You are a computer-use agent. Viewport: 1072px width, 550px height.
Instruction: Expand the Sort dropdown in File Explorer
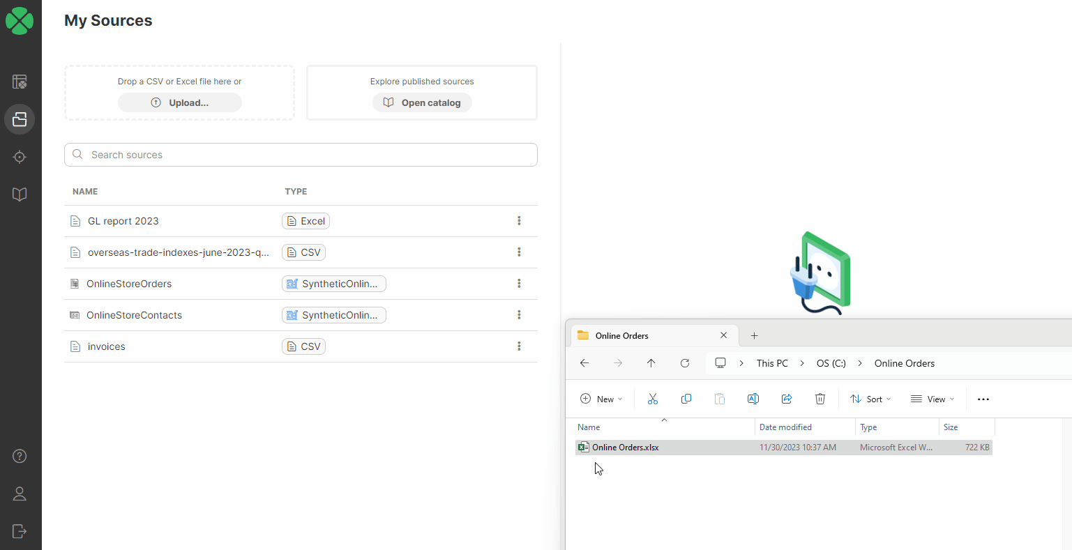click(869, 398)
